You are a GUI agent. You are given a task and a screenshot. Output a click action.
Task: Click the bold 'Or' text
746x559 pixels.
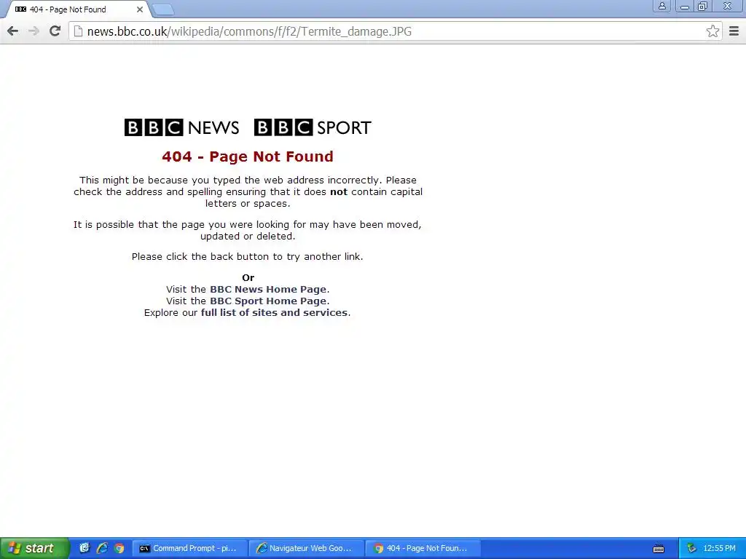click(248, 277)
